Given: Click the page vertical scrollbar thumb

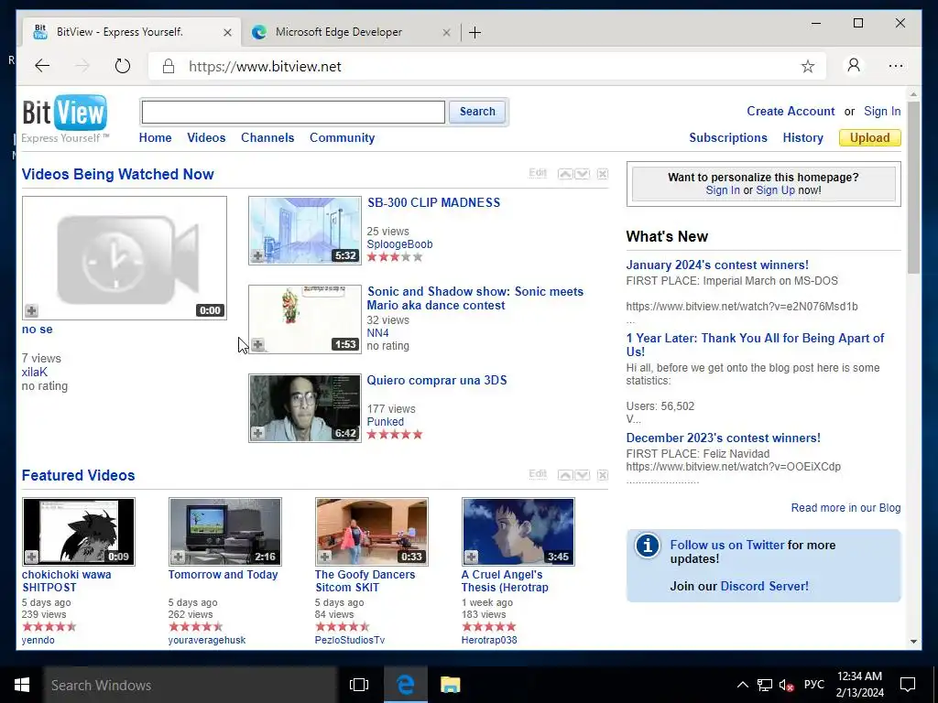Looking at the screenshot, I should point(913,187).
